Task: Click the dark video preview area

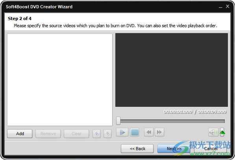Action: point(172,70)
